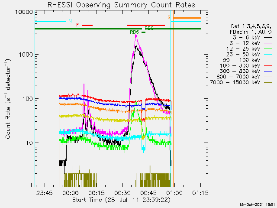Click black legend line for 3 - 6 keV
The image size is (277, 208).
pyautogui.click(x=268, y=38)
